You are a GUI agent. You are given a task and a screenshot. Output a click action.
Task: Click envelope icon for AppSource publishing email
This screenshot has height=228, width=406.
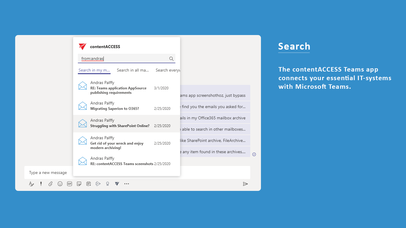[x=83, y=85]
